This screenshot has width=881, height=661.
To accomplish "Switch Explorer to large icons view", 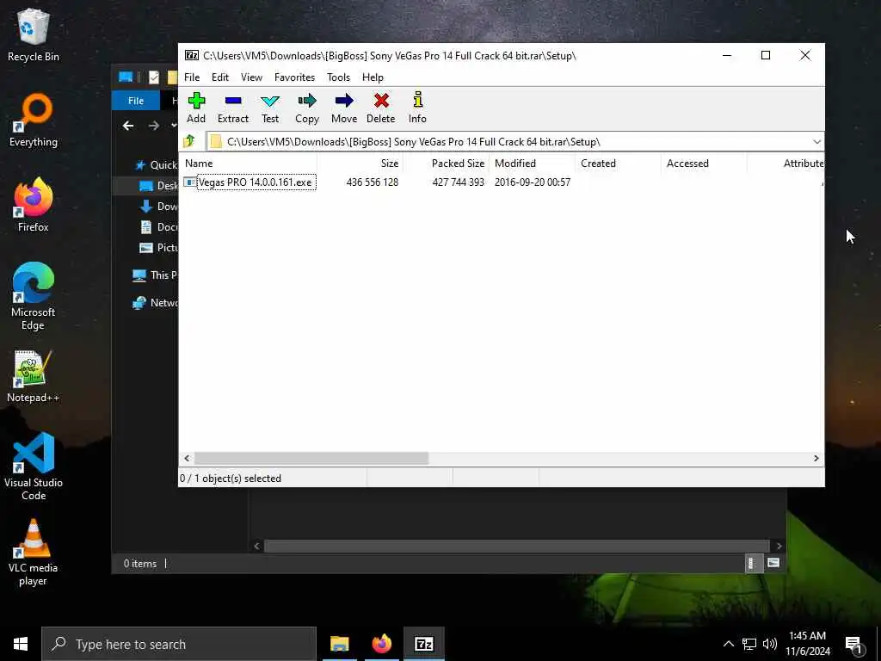I will pos(773,563).
